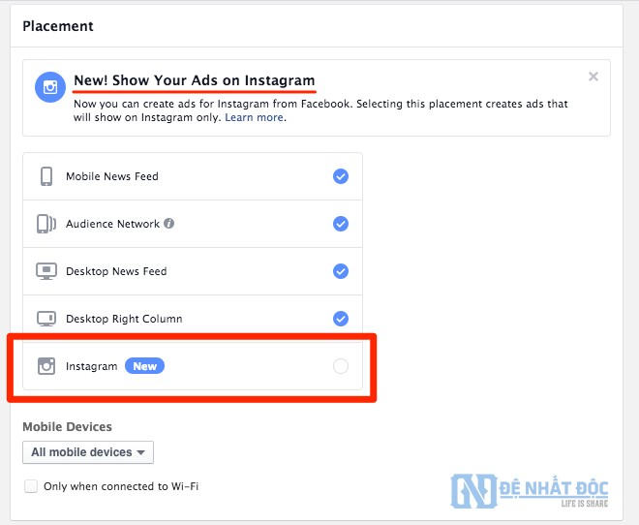639x525 pixels.
Task: Untick the Desktop Right Column placement
Action: 341,319
